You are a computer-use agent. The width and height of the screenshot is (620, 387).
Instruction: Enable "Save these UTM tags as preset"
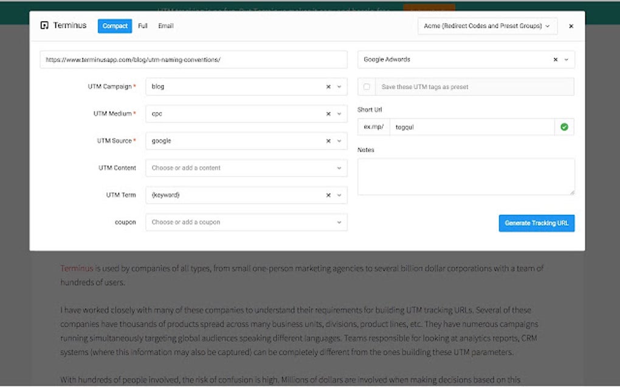(x=366, y=87)
